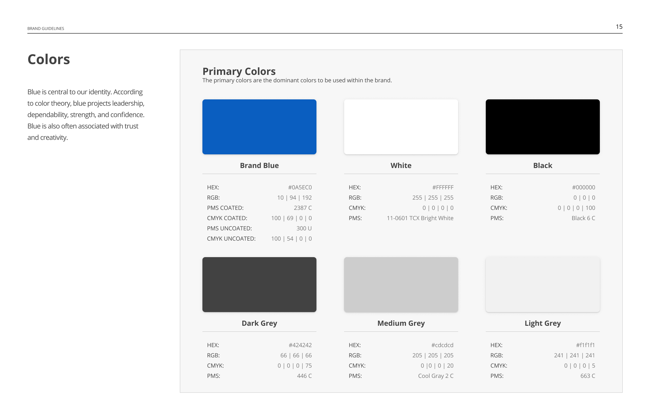The height and width of the screenshot is (420, 650).
Task: Click the blue identity description paragraph
Action: [86, 114]
